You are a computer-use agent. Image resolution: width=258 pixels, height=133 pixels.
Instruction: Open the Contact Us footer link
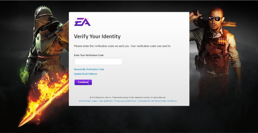tap(172, 101)
